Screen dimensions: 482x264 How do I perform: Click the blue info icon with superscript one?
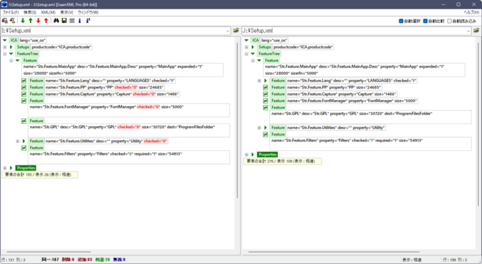coord(88,21)
